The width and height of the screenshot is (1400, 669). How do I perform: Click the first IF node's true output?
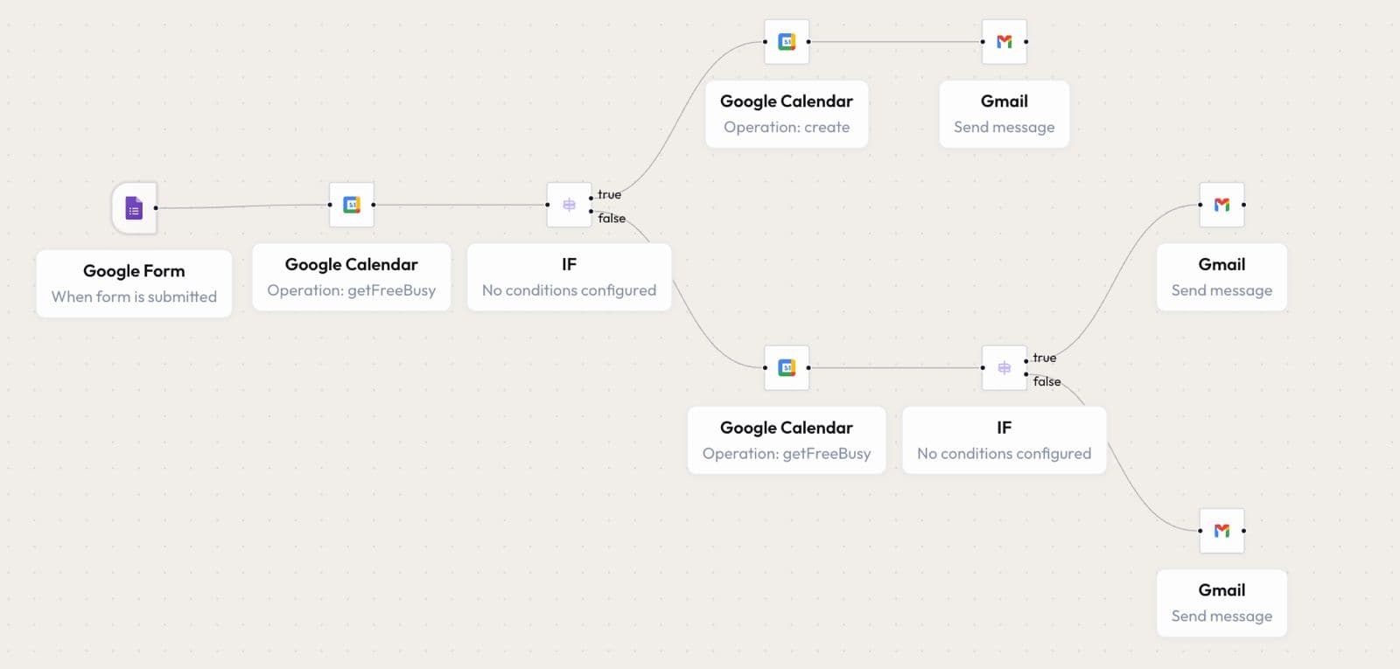point(591,198)
